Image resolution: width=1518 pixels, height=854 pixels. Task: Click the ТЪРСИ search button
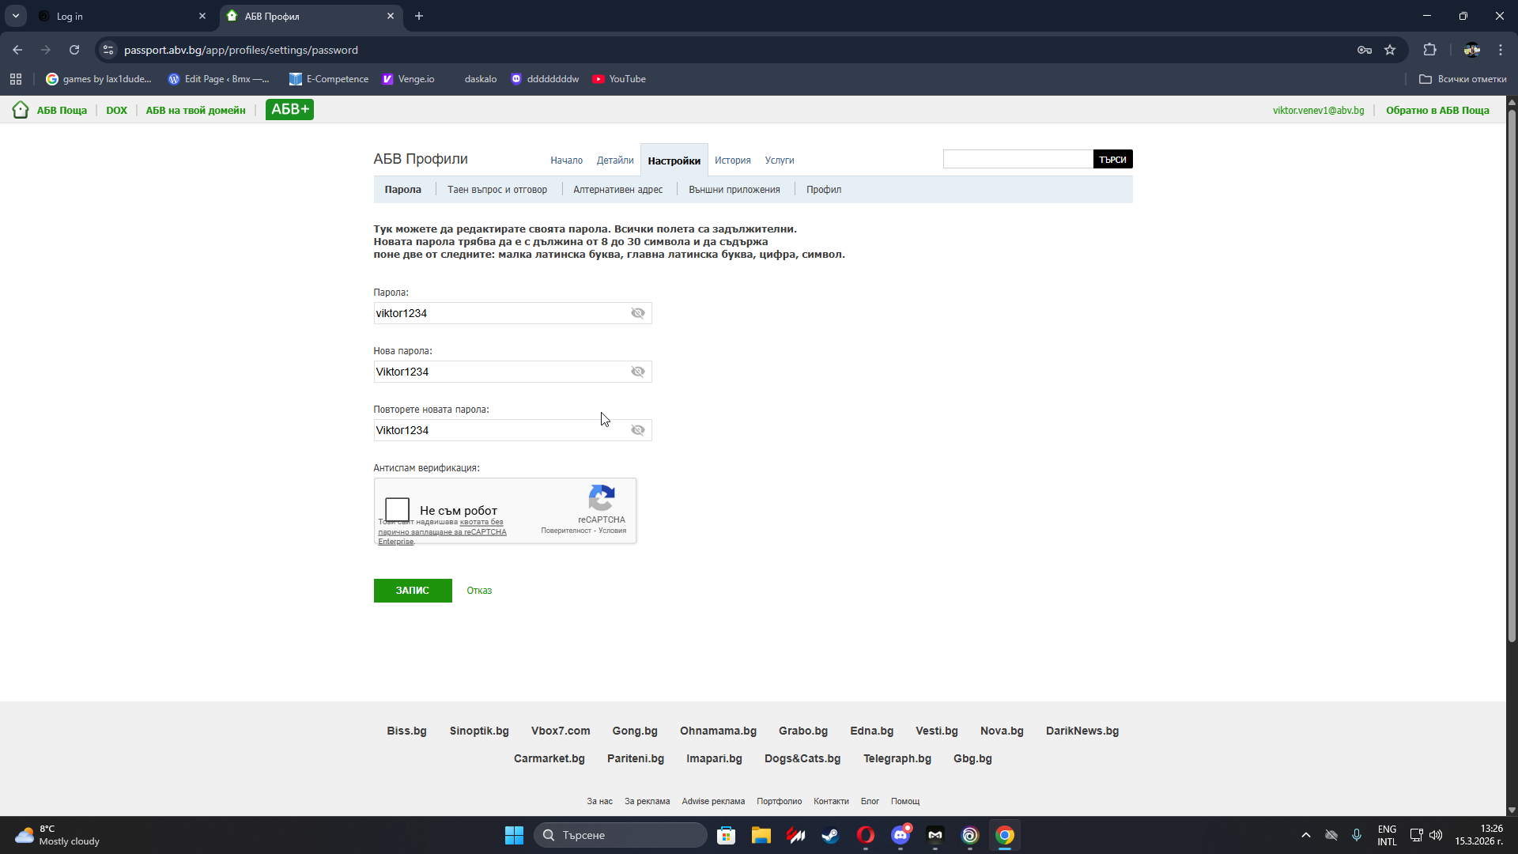[1112, 160]
